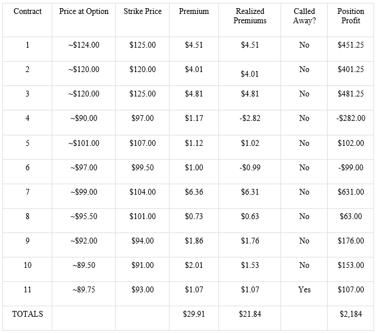Select the ~89.50 price at option cell
The width and height of the screenshot is (377, 333).
click(84, 265)
